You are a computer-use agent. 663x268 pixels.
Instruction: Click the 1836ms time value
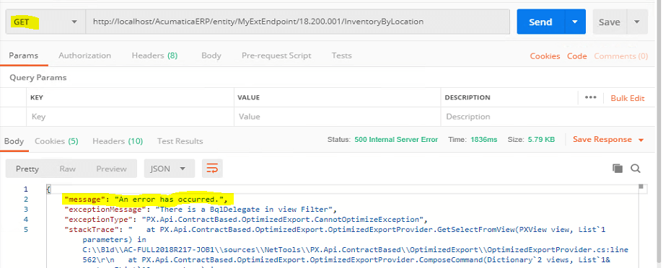[483, 139]
